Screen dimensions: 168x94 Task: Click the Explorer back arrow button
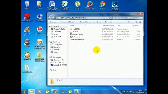(50, 18)
